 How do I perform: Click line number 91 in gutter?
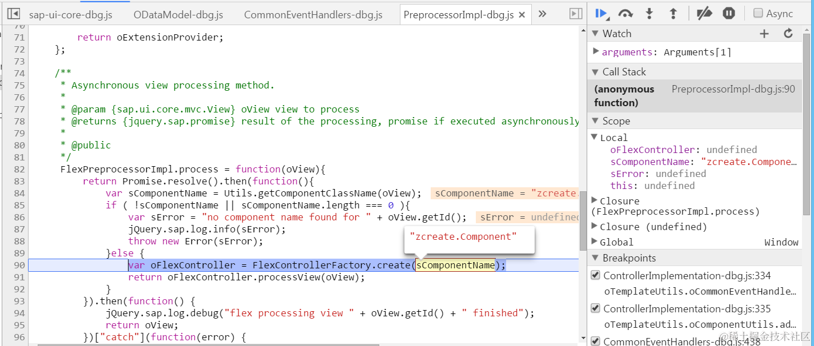pos(19,277)
